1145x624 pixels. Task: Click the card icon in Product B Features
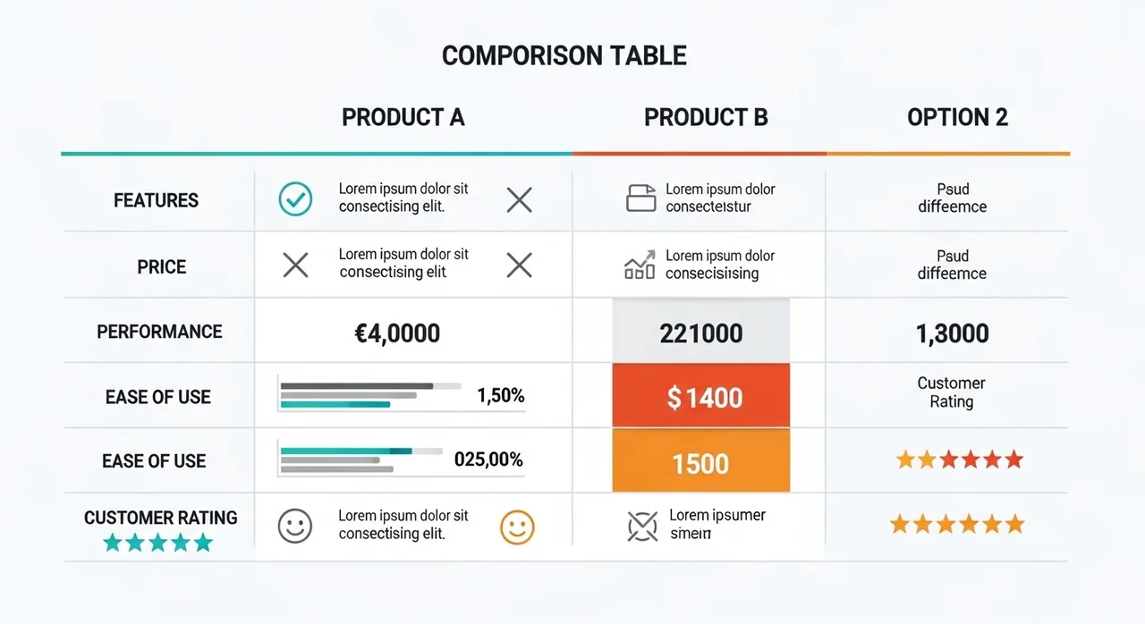tap(640, 198)
